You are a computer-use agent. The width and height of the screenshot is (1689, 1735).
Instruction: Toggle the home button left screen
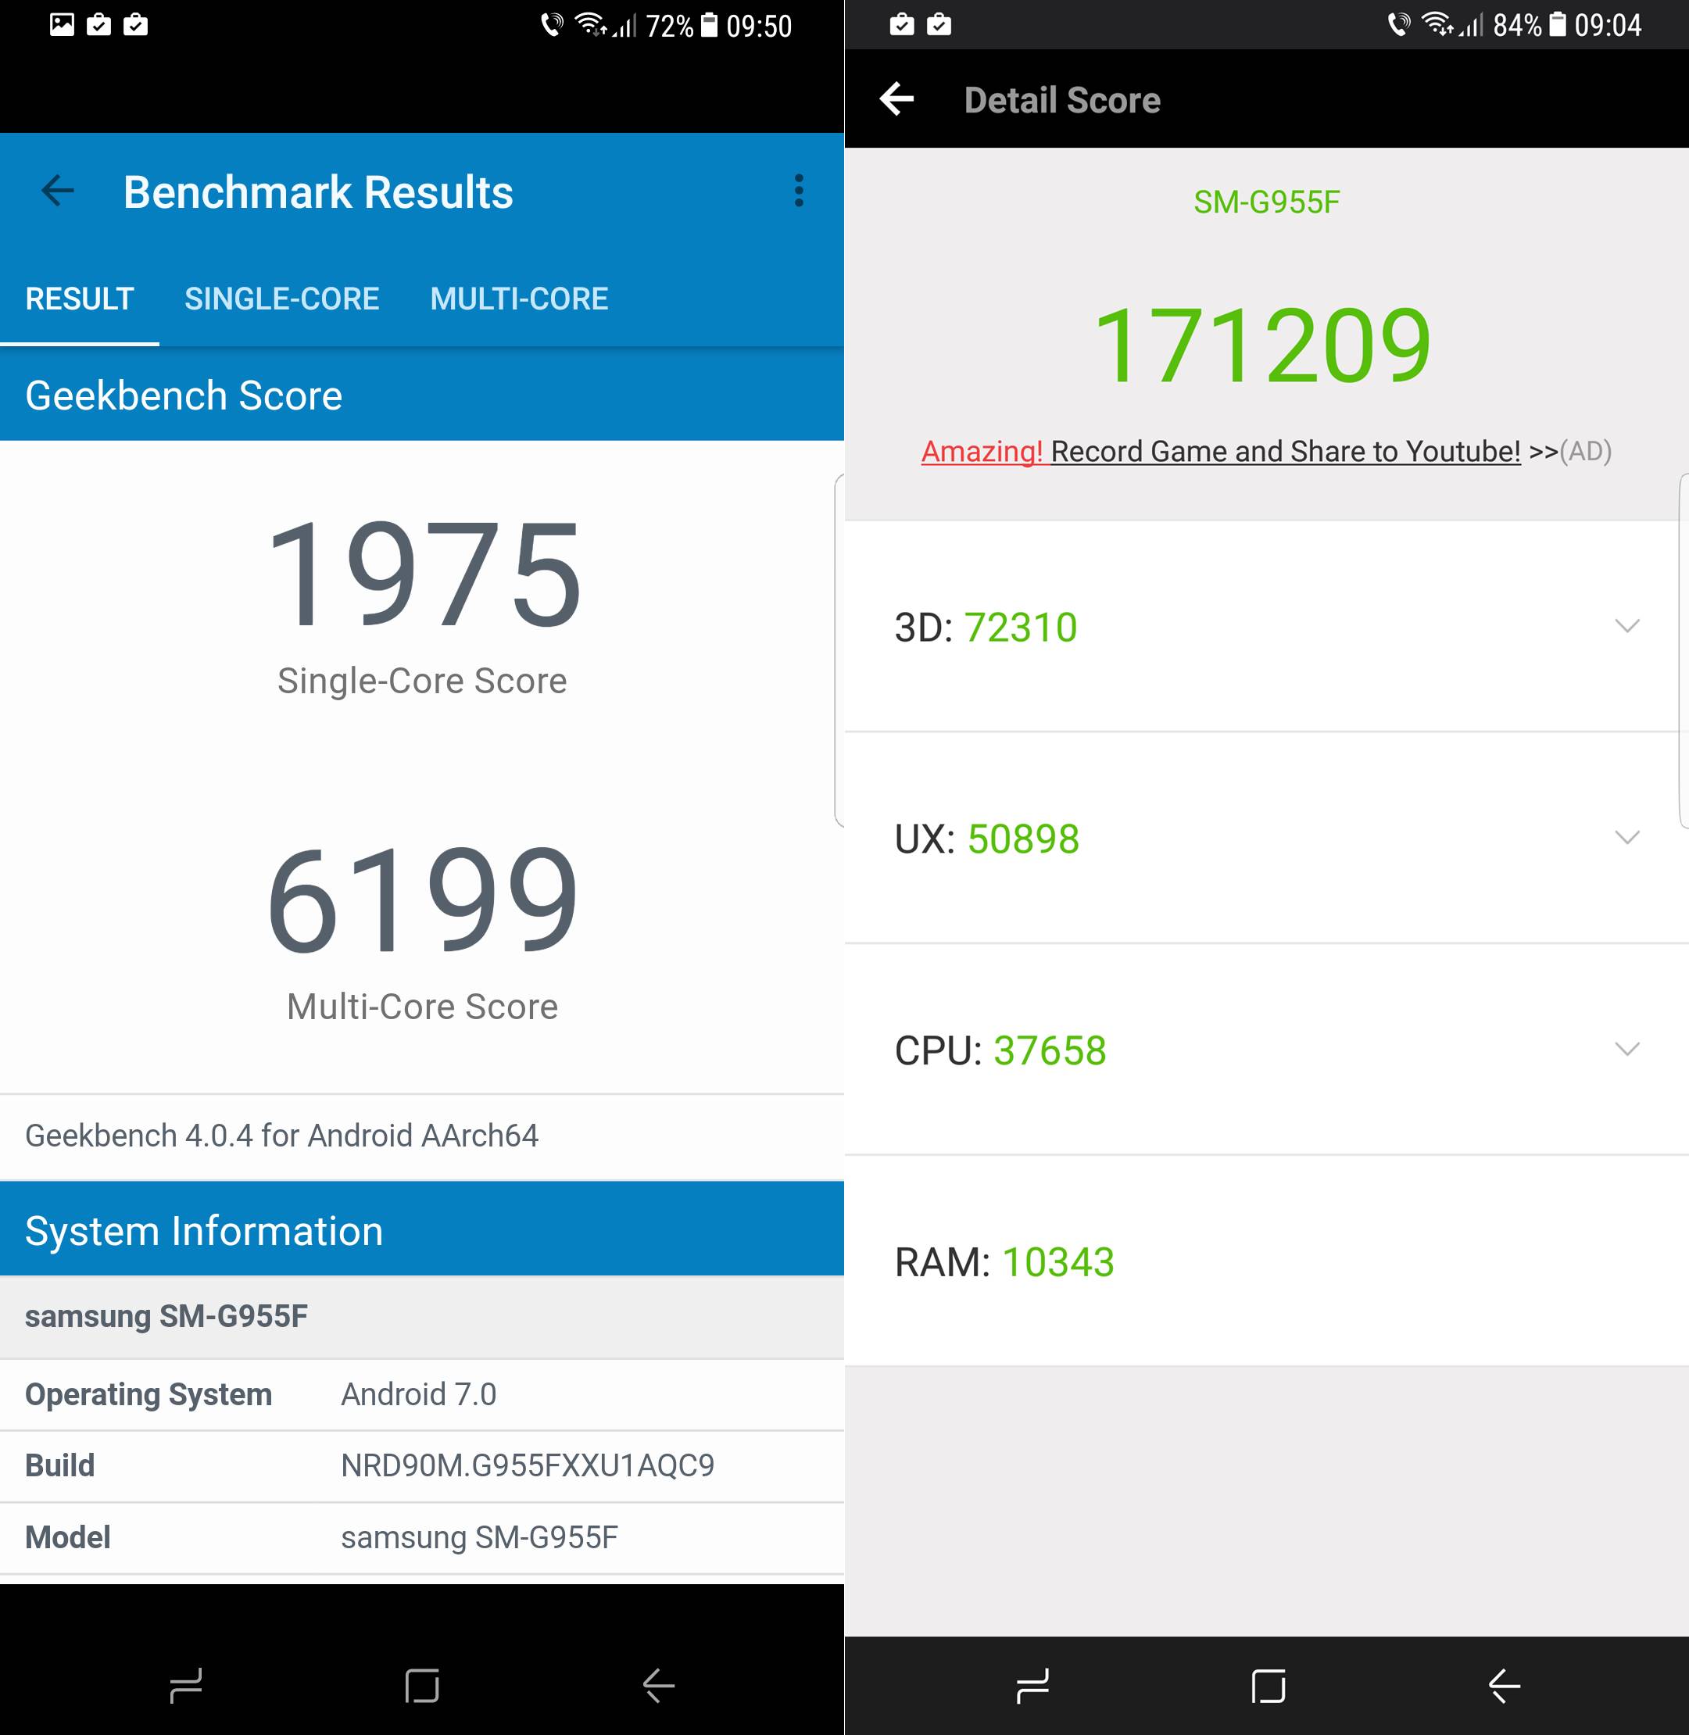[x=421, y=1683]
